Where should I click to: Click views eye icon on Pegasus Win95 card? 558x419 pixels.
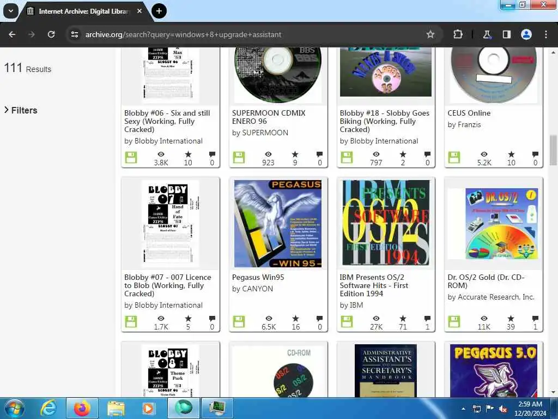(269, 318)
